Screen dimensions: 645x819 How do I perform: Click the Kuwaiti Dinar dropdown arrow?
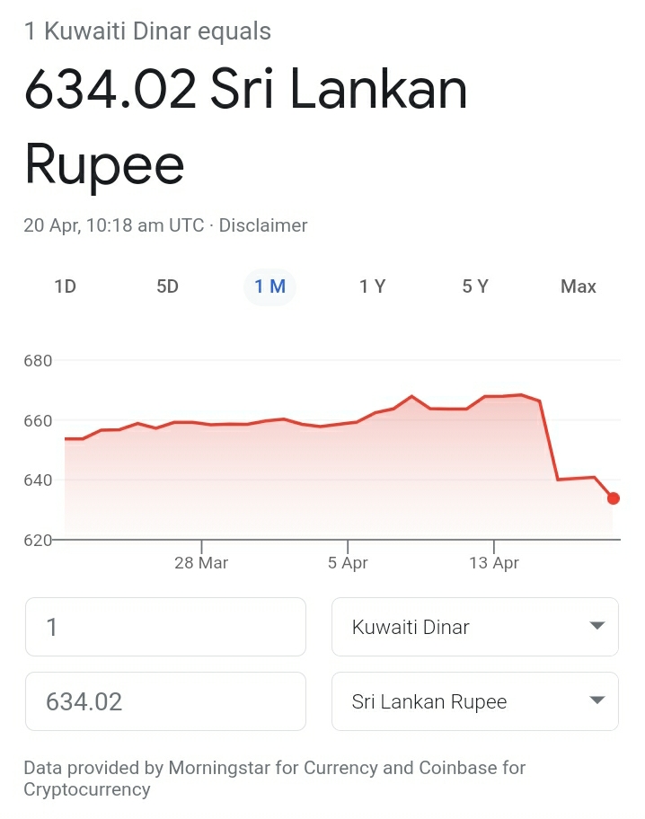point(596,626)
